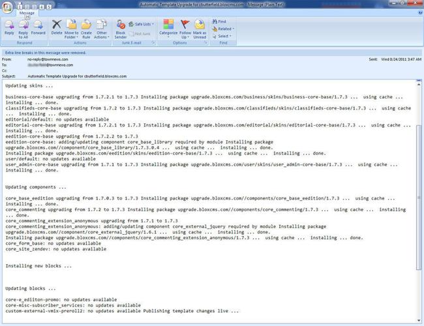The width and height of the screenshot is (424, 326).
Task: Click the extra line breaks info bar
Action: point(211,53)
